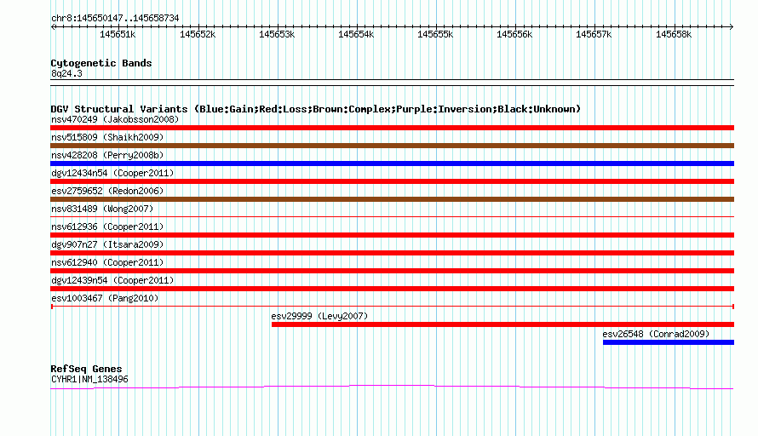
Task: Select the red nsv612940 loss bar
Action: pos(392,271)
